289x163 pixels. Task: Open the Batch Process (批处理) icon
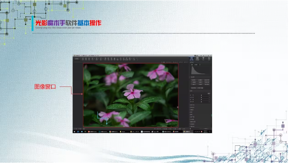(x=126, y=59)
